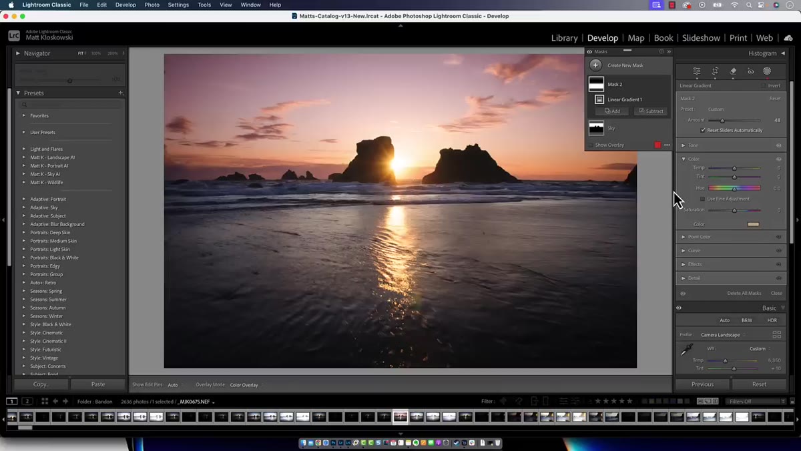Open the Apple menu
This screenshot has width=801, height=451.
pos(11,5)
